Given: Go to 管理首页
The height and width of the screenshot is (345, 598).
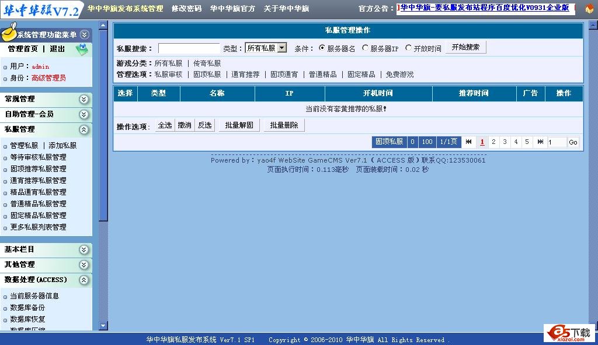Looking at the screenshot, I should pyautogui.click(x=23, y=49).
